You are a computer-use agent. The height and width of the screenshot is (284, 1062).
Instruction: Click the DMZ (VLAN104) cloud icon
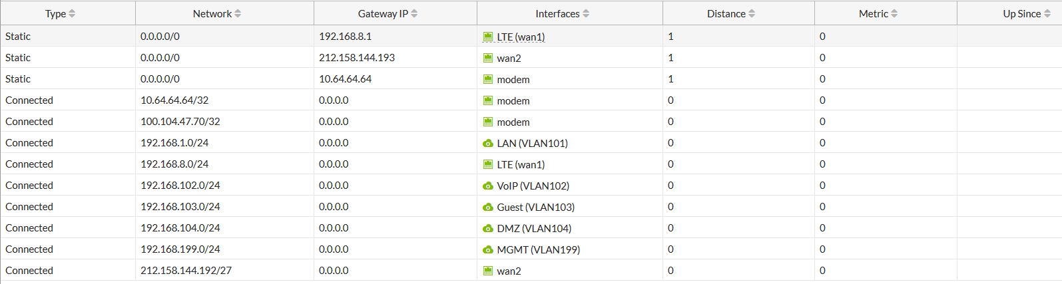pos(488,229)
